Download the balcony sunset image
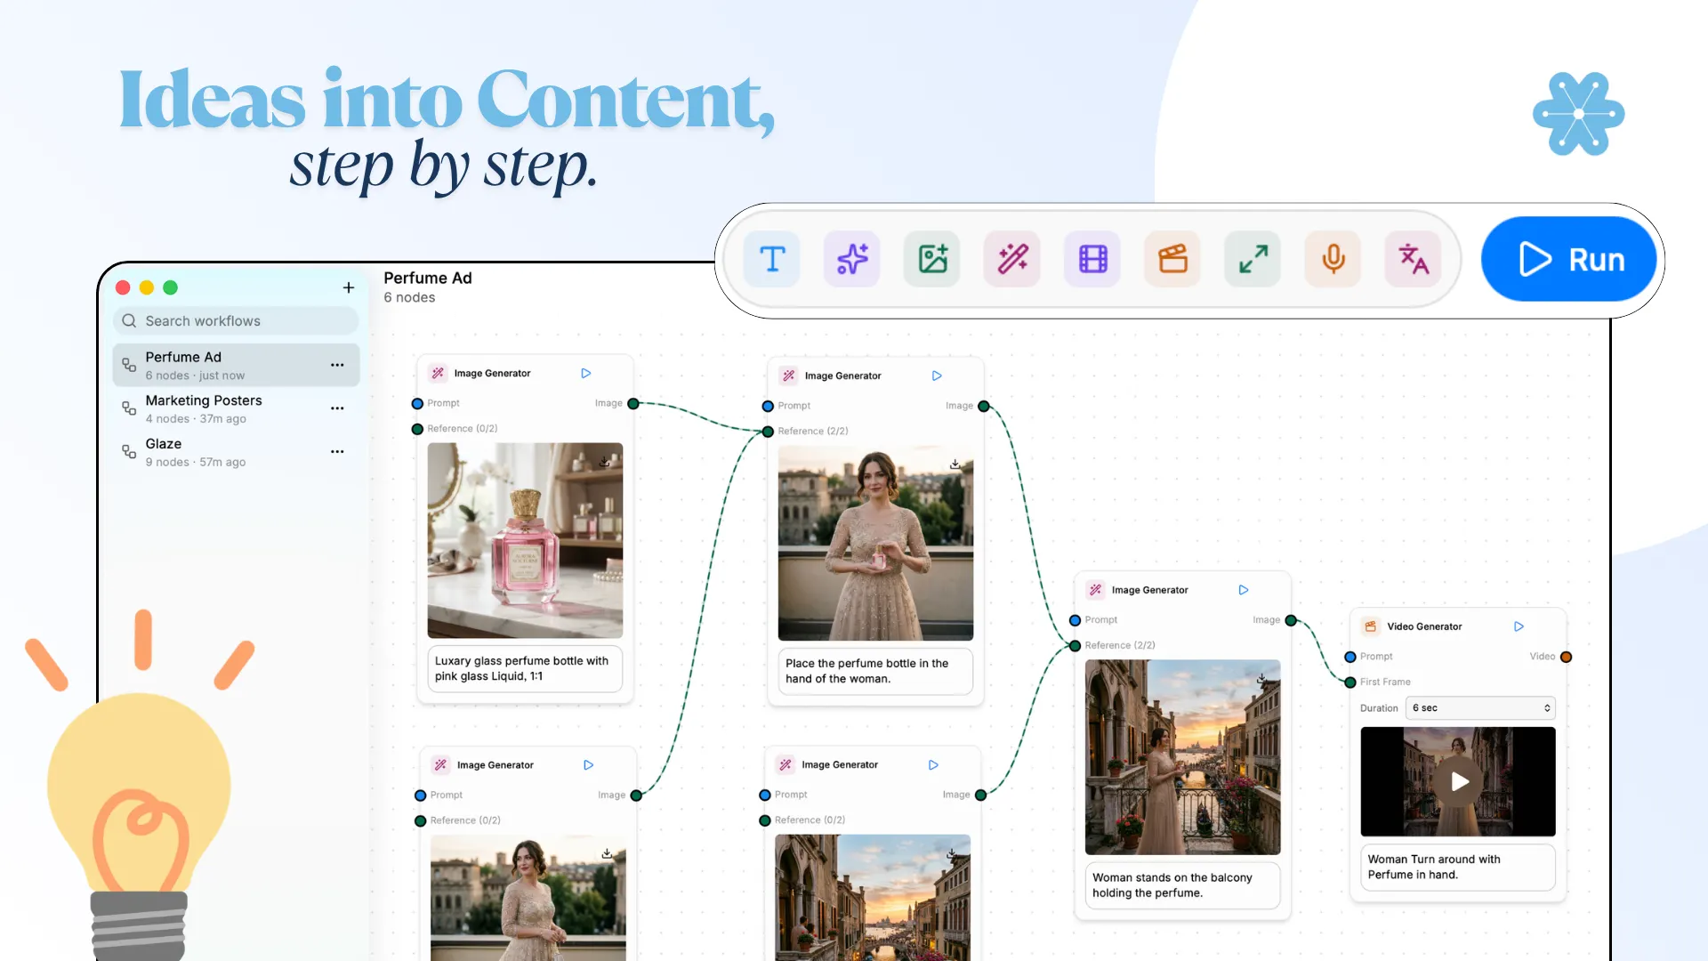 tap(1261, 679)
